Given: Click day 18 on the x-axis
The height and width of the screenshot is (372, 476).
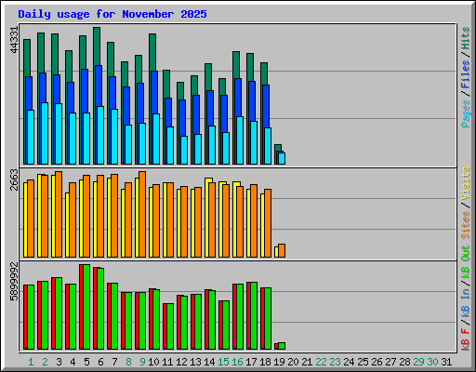Looking at the screenshot, I should coord(265,362).
